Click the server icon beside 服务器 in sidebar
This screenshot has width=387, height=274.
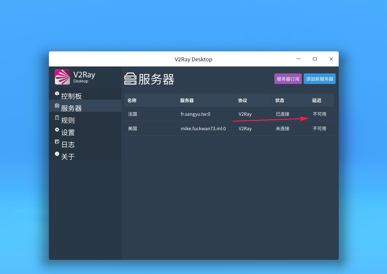point(57,105)
